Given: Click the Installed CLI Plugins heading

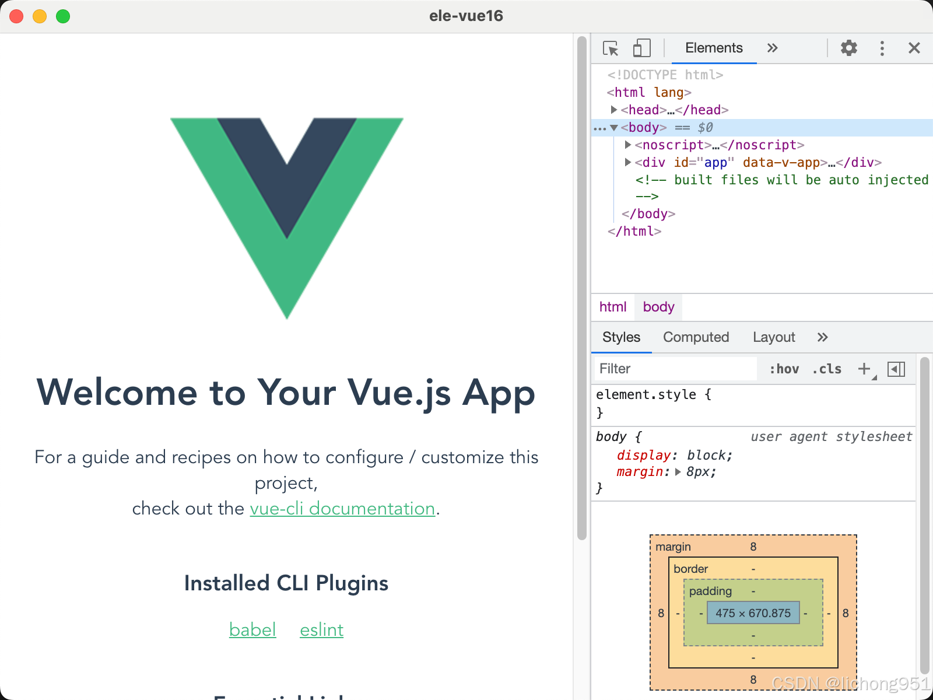Looking at the screenshot, I should (286, 583).
